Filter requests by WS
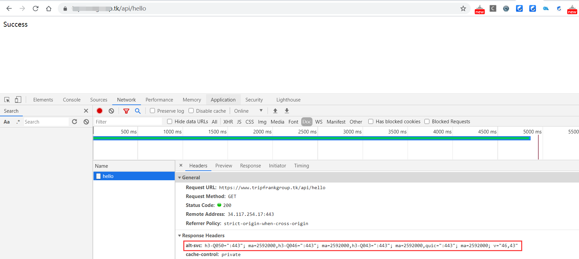The image size is (579, 259). pyautogui.click(x=319, y=122)
